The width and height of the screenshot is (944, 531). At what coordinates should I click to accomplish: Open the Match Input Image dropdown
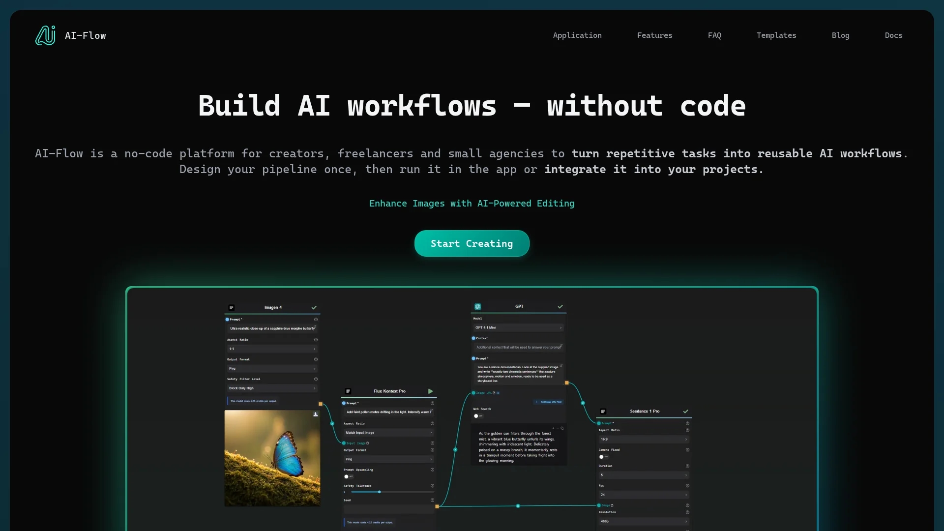389,433
